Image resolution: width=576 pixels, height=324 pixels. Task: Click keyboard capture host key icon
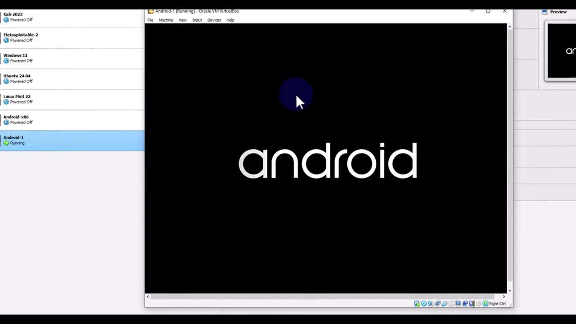[x=486, y=304]
